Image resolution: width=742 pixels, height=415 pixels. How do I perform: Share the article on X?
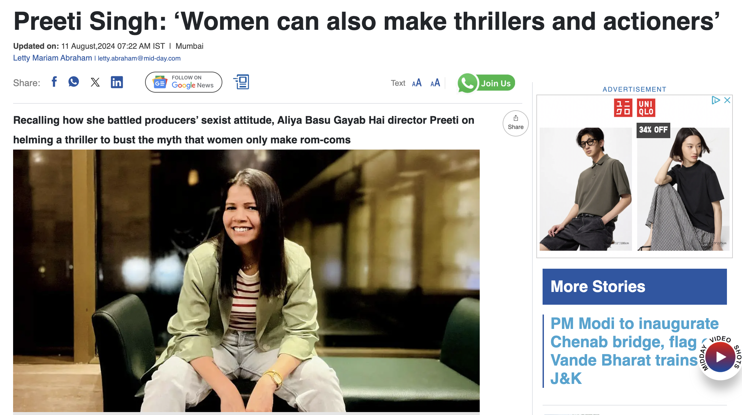tap(95, 82)
